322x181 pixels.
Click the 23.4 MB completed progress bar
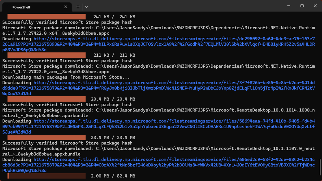[x=47, y=137]
